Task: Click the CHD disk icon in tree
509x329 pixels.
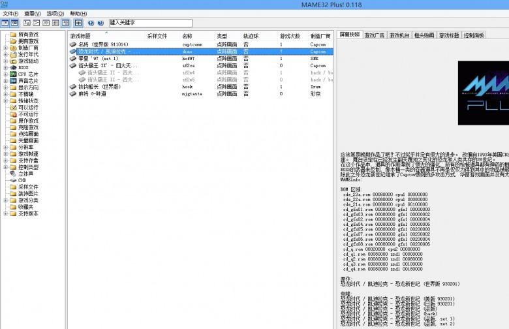Action: (x=13, y=180)
